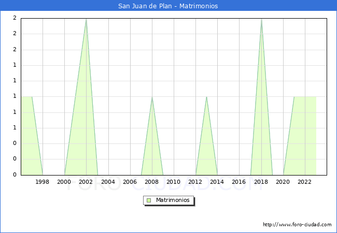Click the 2014 x-axis label
Screen dimensions: 337x233
point(217,182)
